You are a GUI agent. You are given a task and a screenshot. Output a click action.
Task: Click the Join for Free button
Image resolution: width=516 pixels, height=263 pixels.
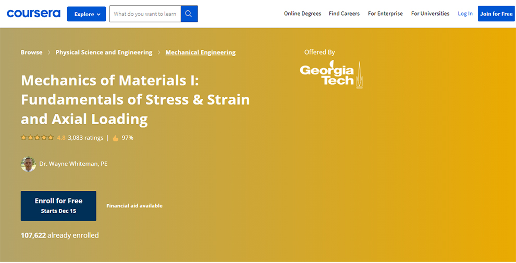tap(496, 14)
